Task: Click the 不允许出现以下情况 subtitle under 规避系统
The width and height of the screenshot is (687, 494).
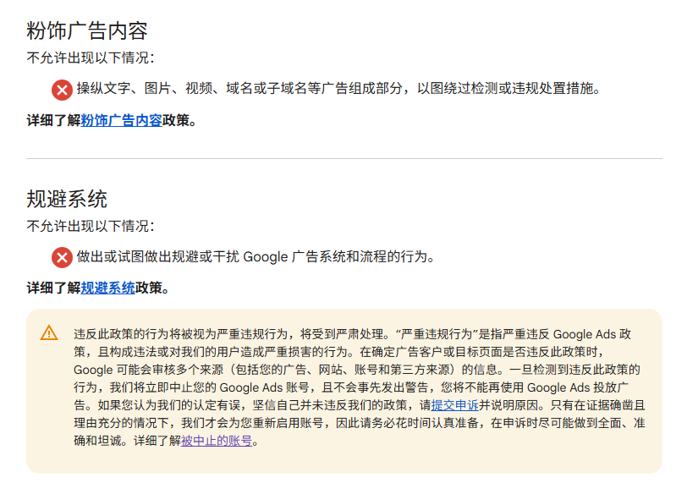Action: tap(91, 226)
